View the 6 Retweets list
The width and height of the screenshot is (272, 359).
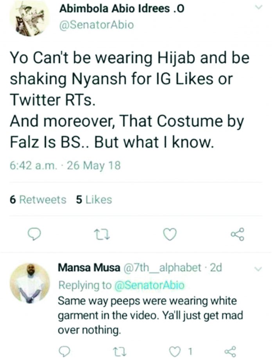[38, 200]
